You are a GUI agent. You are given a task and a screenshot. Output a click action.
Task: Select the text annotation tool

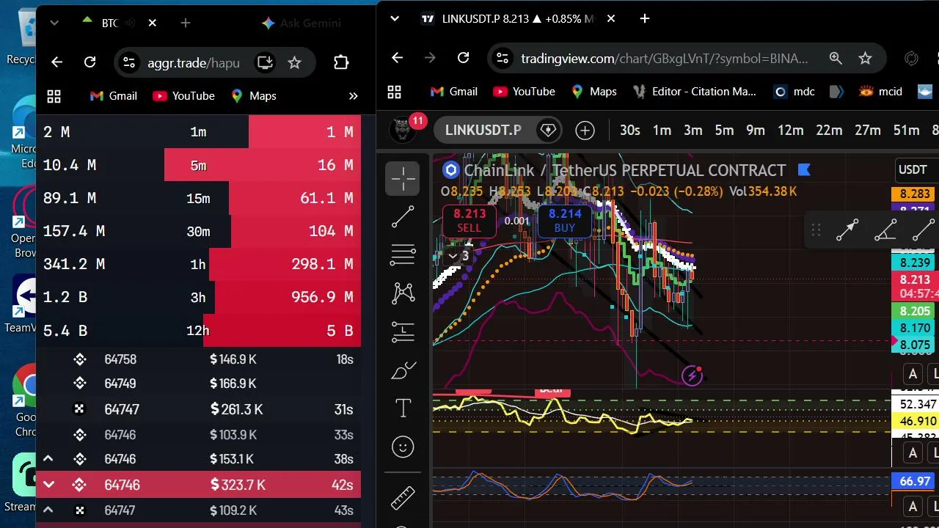pos(403,408)
